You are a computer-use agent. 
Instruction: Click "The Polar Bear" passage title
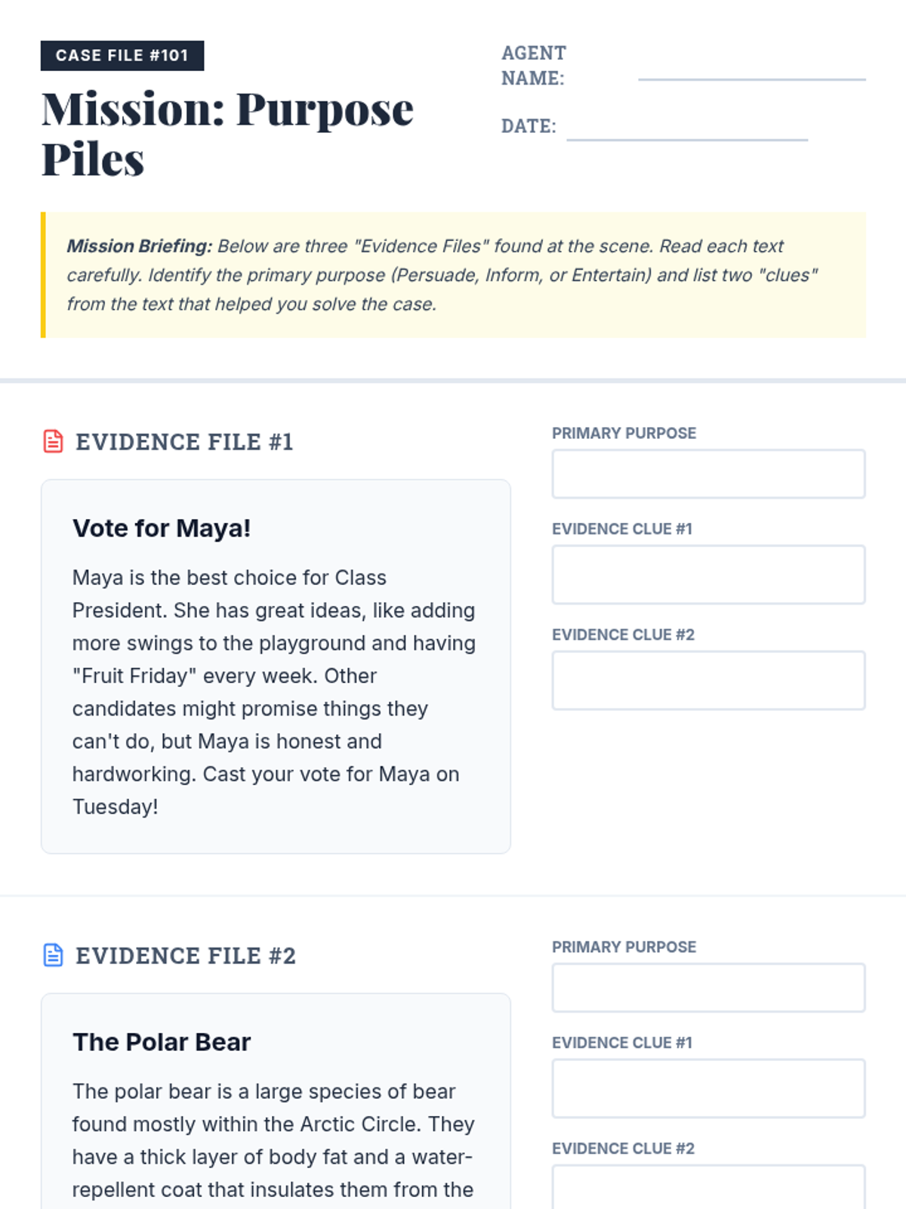[x=162, y=1042]
